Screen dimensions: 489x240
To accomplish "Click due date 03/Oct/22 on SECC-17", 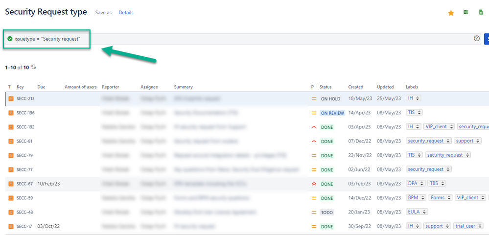I will (48, 226).
